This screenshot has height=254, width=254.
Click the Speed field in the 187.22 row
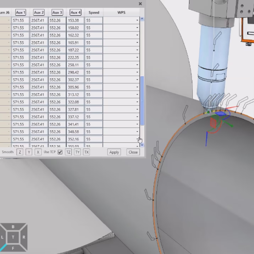pyautogui.click(x=94, y=50)
